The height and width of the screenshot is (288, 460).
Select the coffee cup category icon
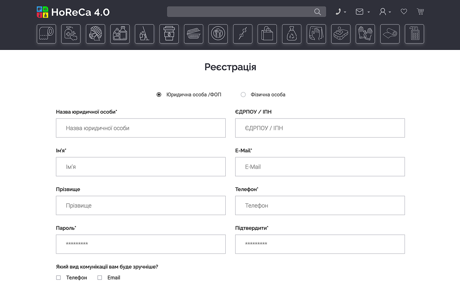[x=169, y=34]
